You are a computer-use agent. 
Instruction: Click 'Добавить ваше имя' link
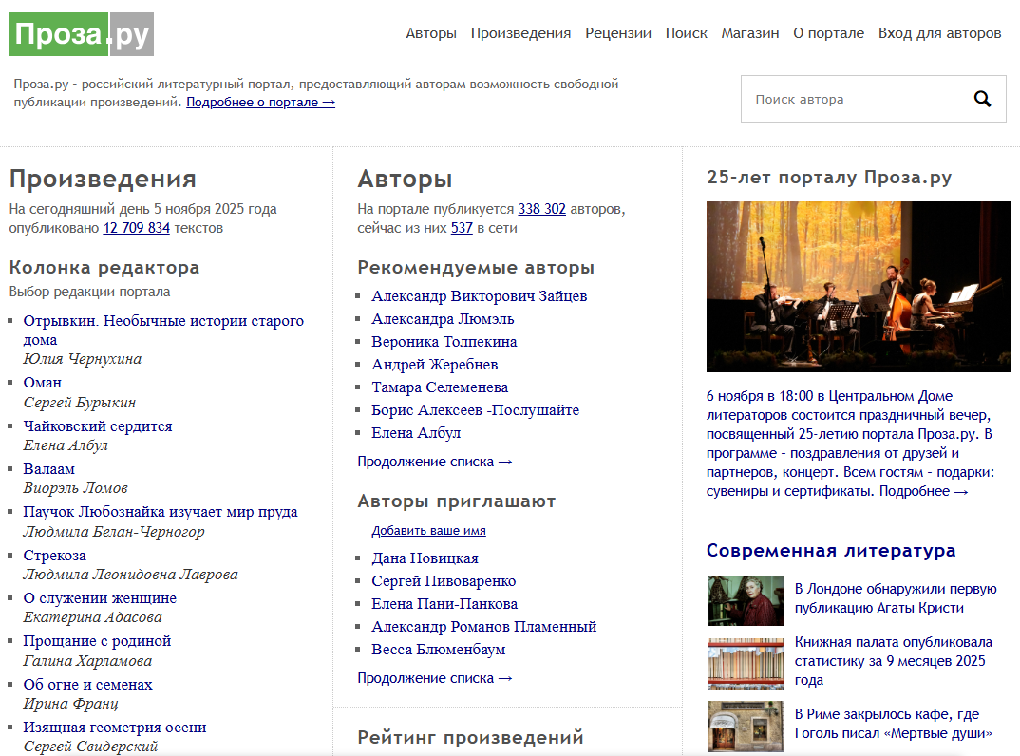(x=428, y=531)
